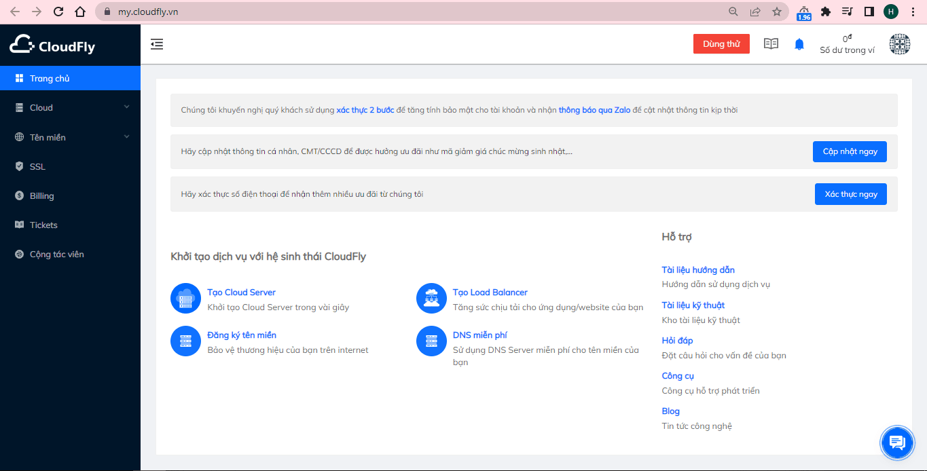Click the Hỗ trợ heading
This screenshot has height=471, width=927.
tap(676, 237)
